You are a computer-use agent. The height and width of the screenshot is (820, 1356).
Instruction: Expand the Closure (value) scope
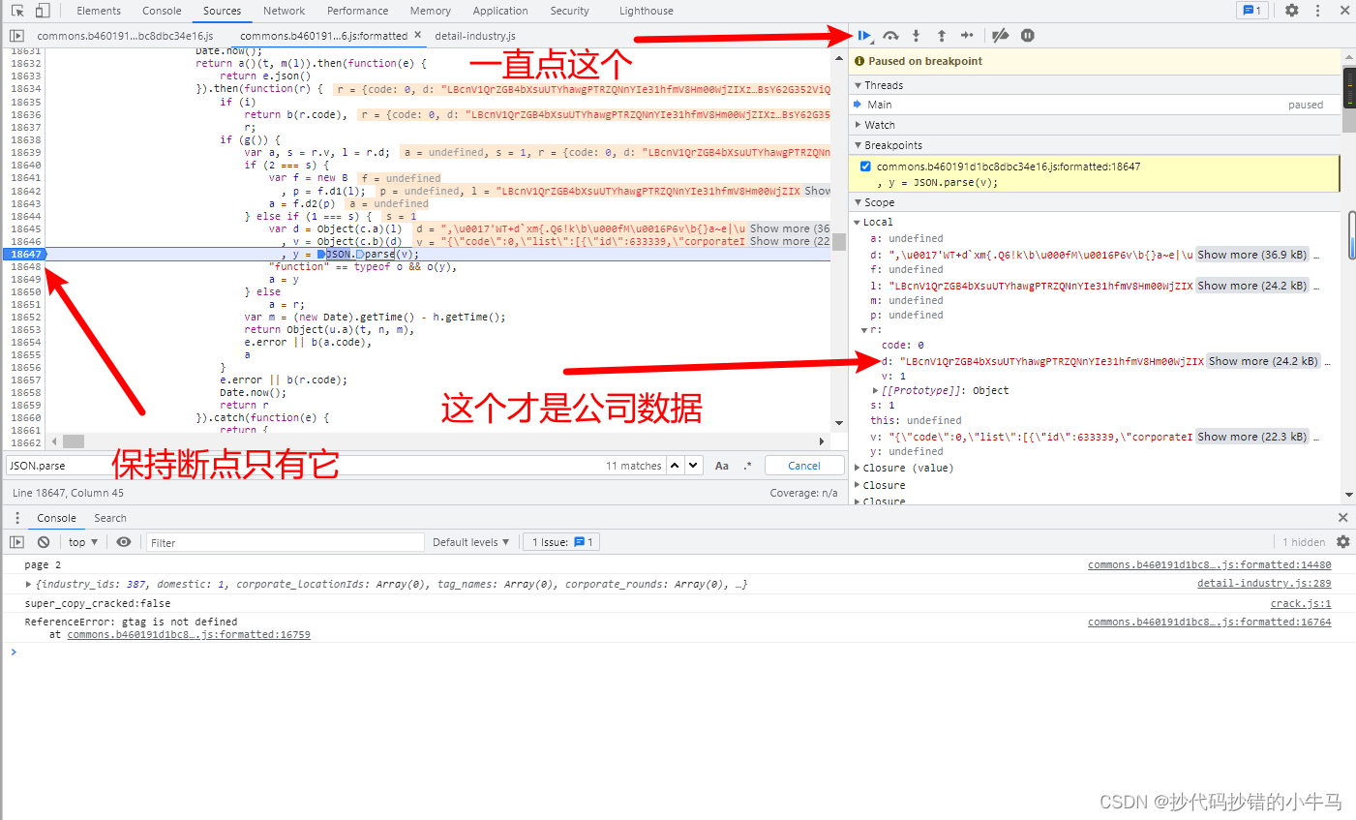(x=858, y=468)
